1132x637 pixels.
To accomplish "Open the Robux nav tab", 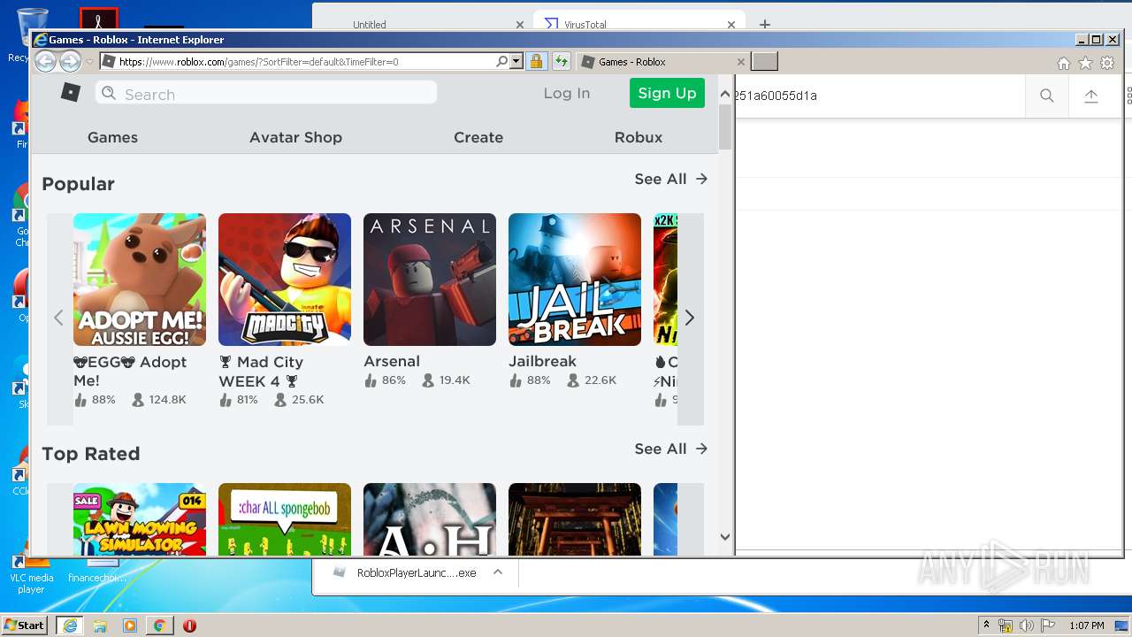I will [x=639, y=137].
